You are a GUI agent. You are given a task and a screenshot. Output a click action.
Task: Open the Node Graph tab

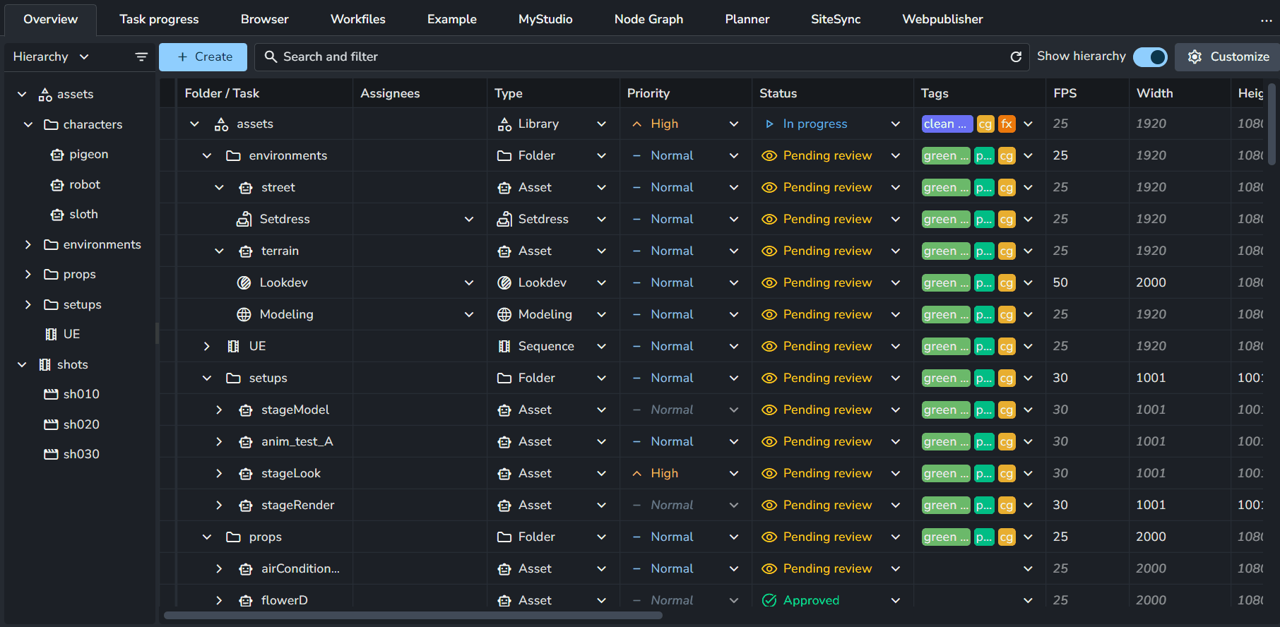(x=648, y=19)
